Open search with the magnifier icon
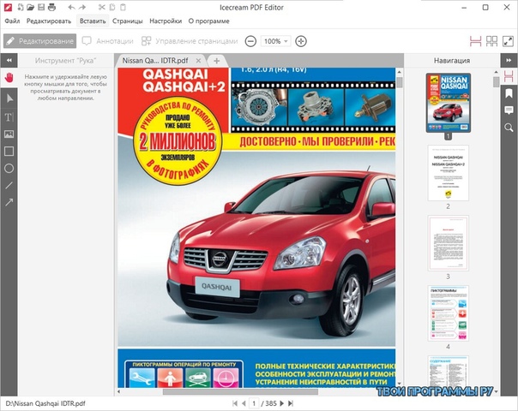 509,128
